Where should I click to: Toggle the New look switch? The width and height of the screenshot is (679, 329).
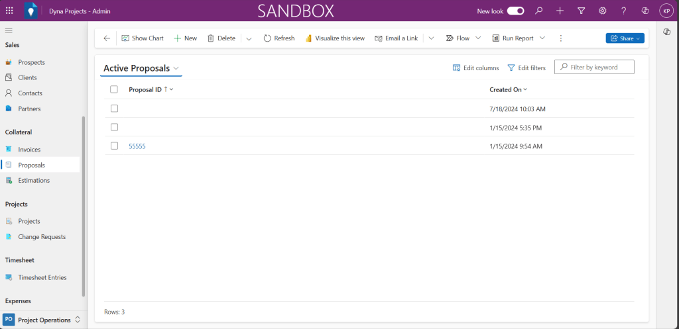[x=516, y=11]
